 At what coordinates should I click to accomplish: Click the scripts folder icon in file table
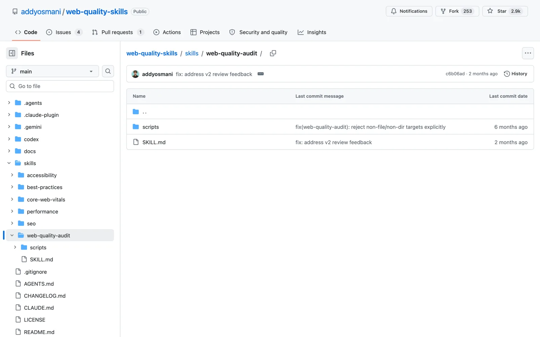(x=136, y=127)
